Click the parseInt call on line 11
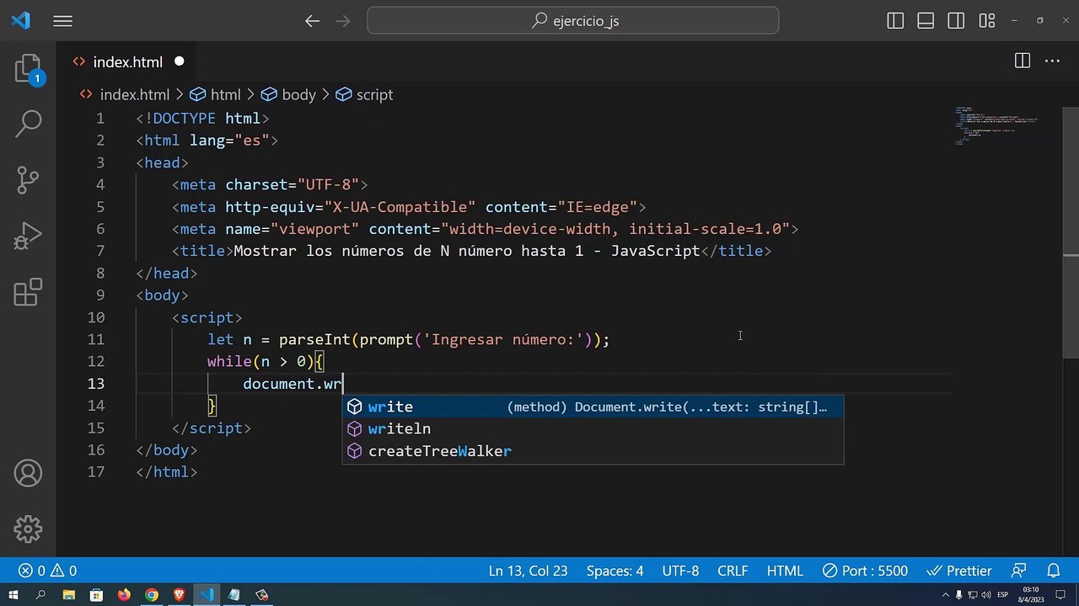The image size is (1079, 606). [x=314, y=339]
